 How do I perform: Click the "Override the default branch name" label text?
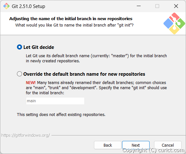click(84, 74)
